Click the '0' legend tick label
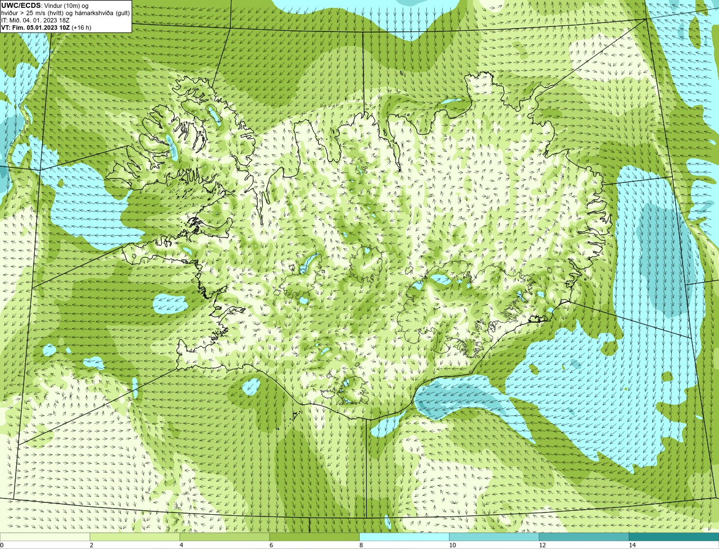719x549 pixels. [x=2, y=545]
